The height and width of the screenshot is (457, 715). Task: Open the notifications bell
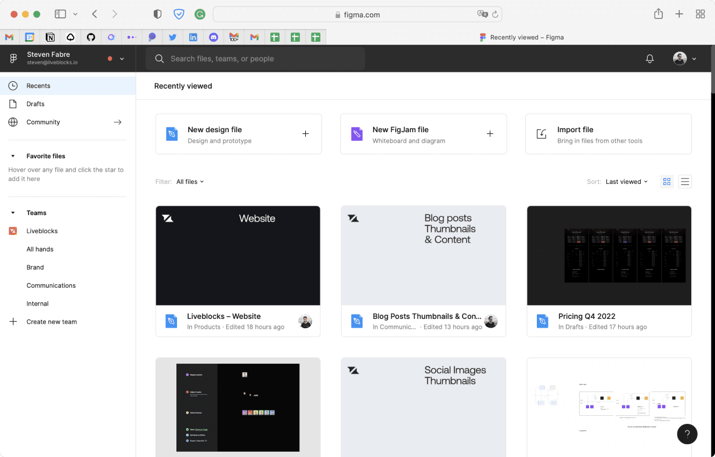[649, 58]
